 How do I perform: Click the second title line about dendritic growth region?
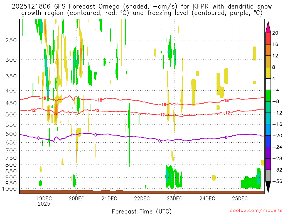(x=142, y=13)
